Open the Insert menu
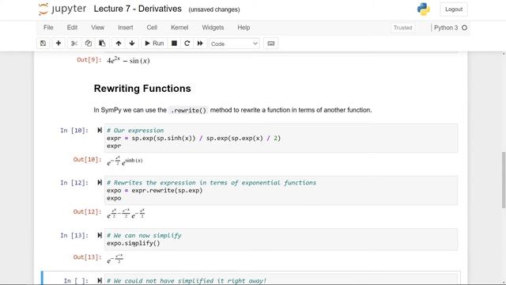The width and height of the screenshot is (506, 285). click(126, 28)
